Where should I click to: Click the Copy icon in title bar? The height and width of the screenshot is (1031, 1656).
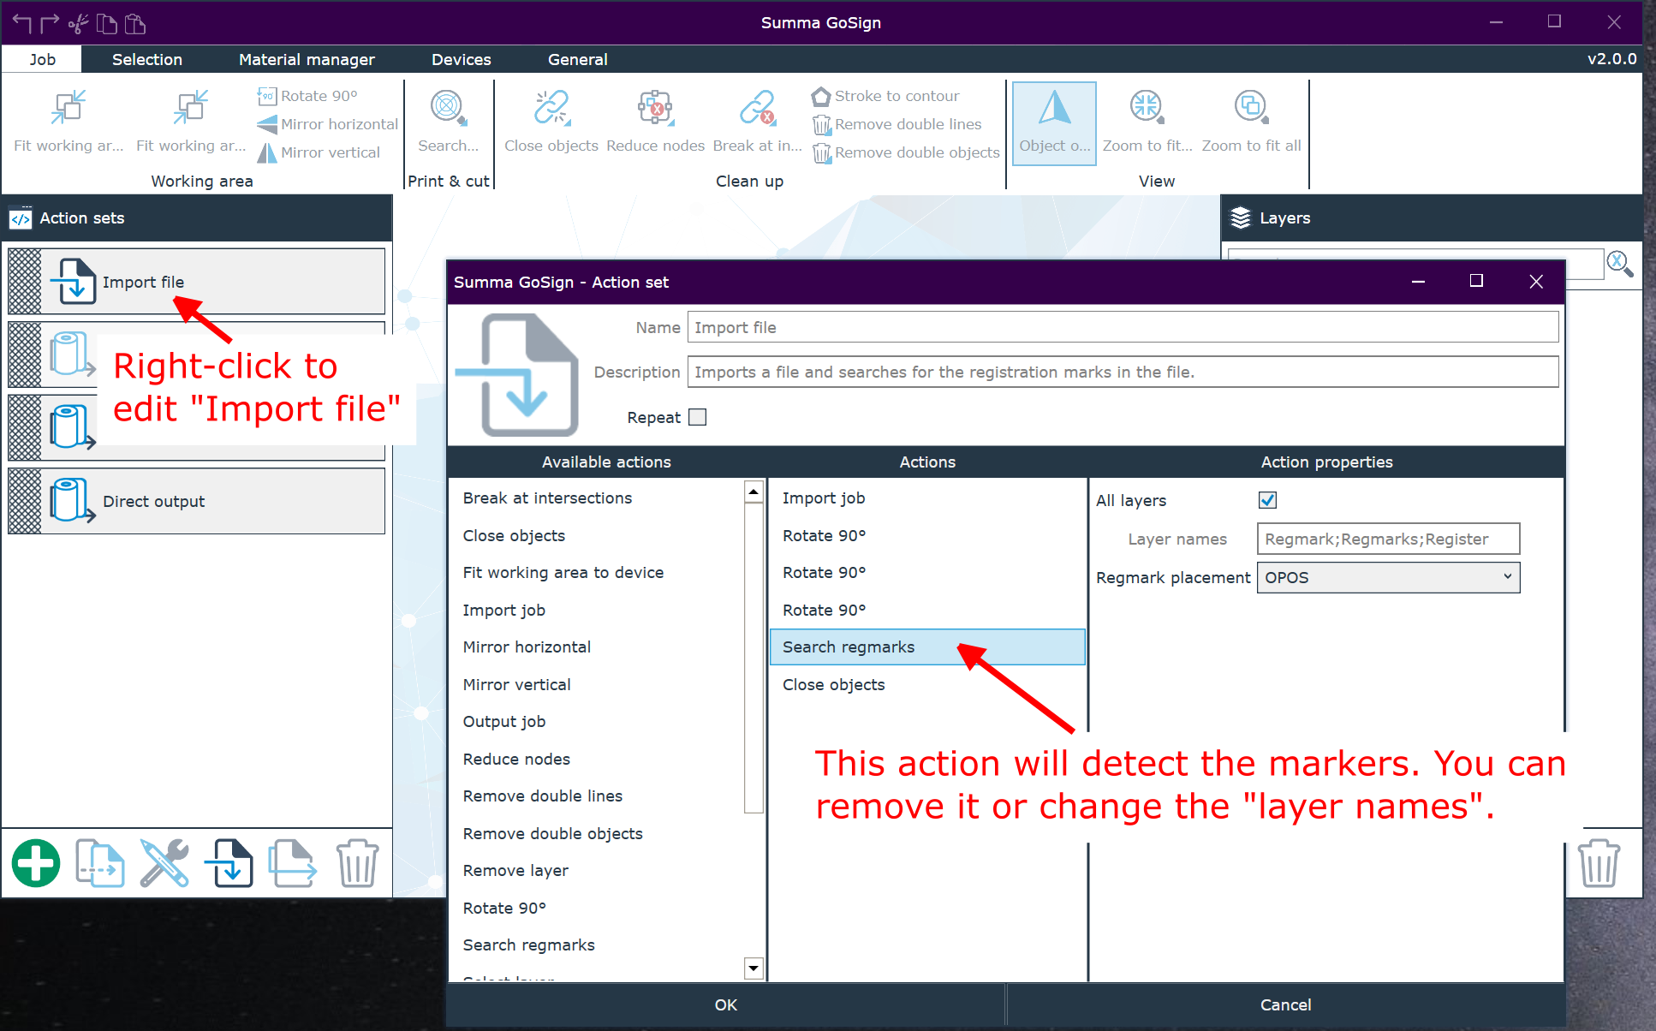point(106,23)
